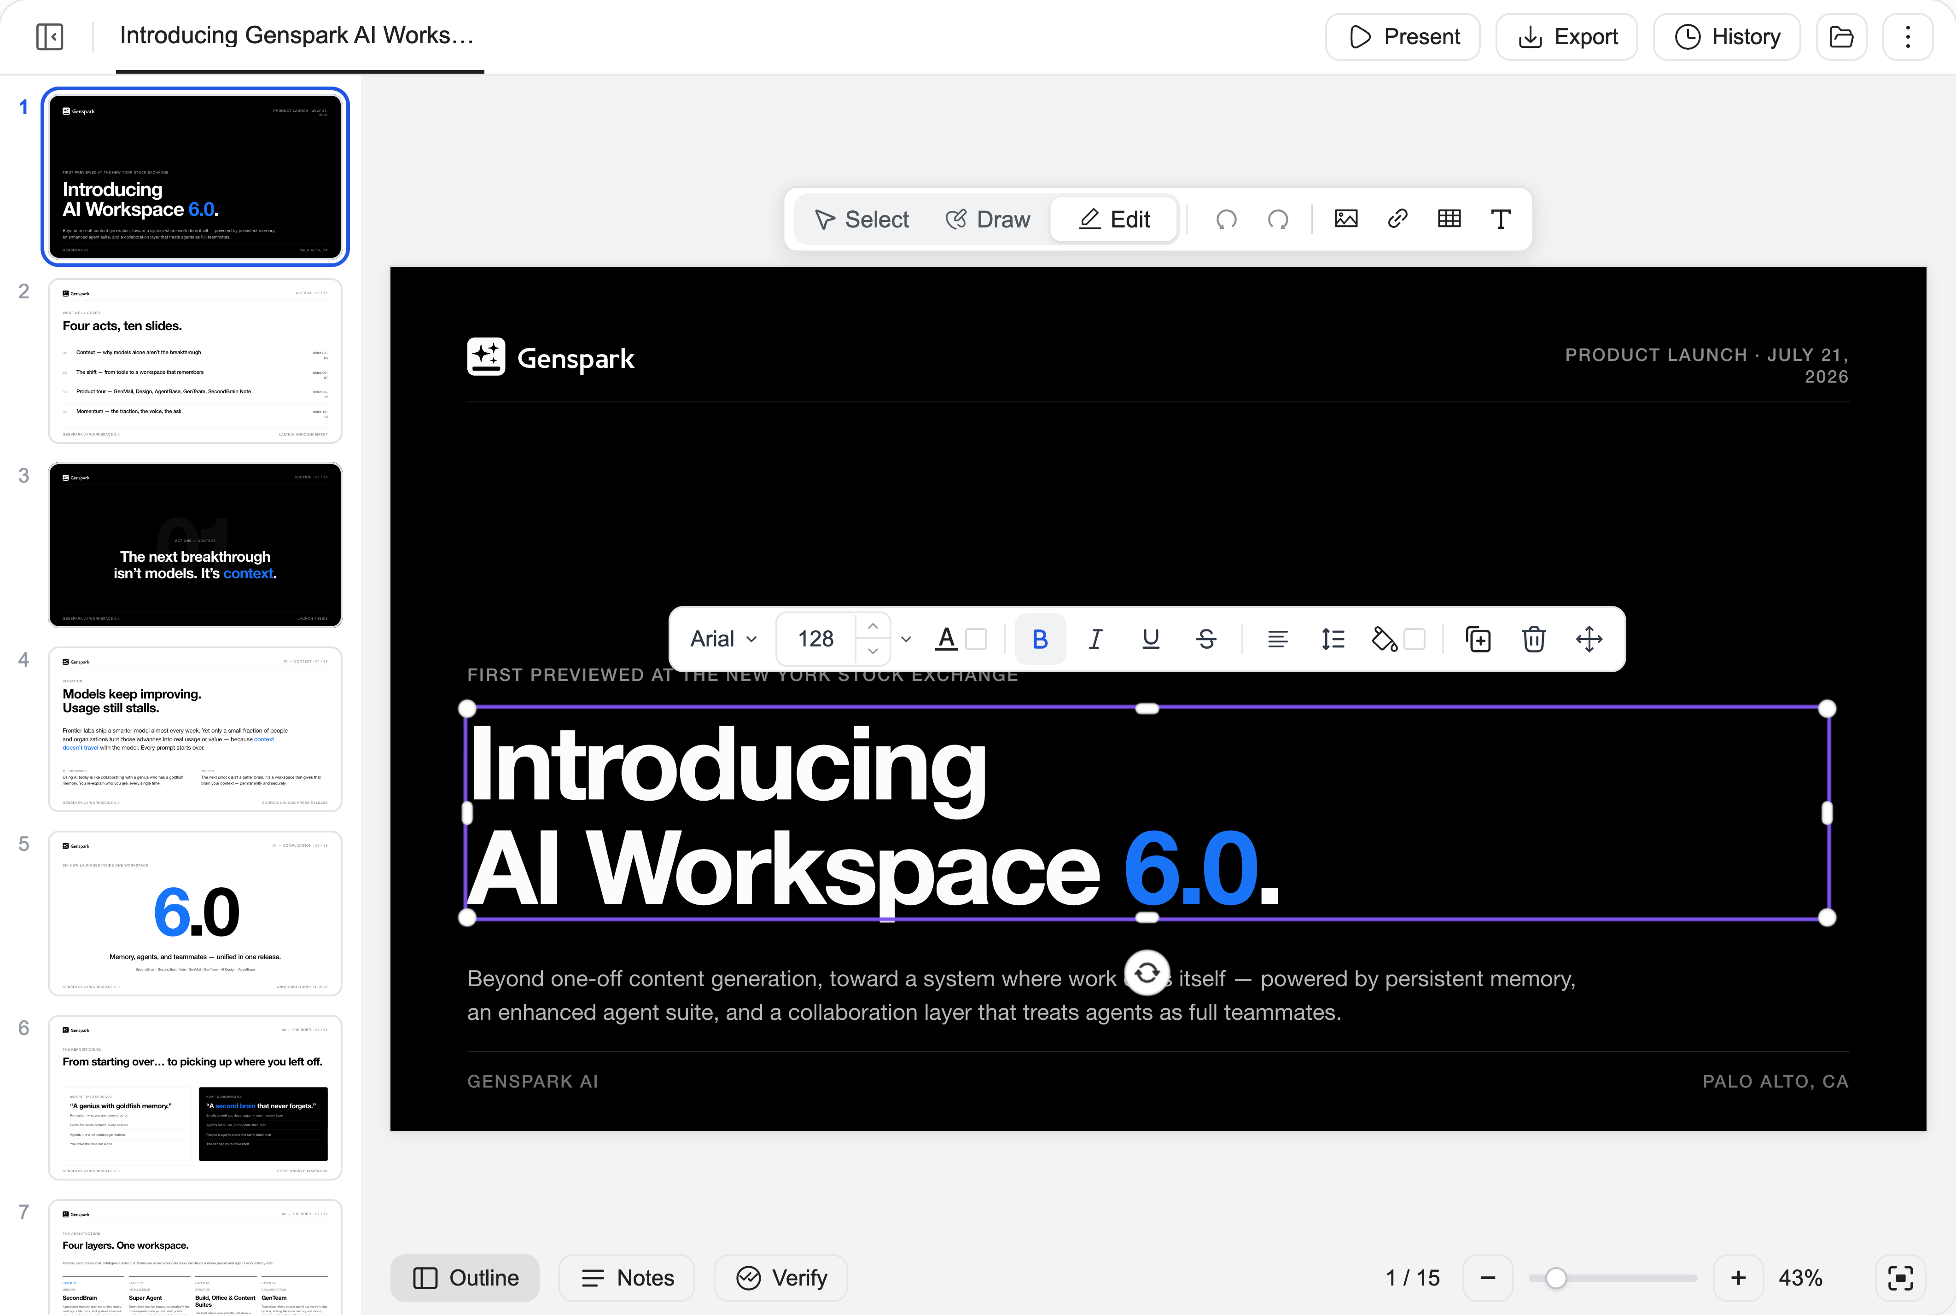The width and height of the screenshot is (1956, 1315).
Task: Click the bottom-left corner resize handle
Action: 467,918
